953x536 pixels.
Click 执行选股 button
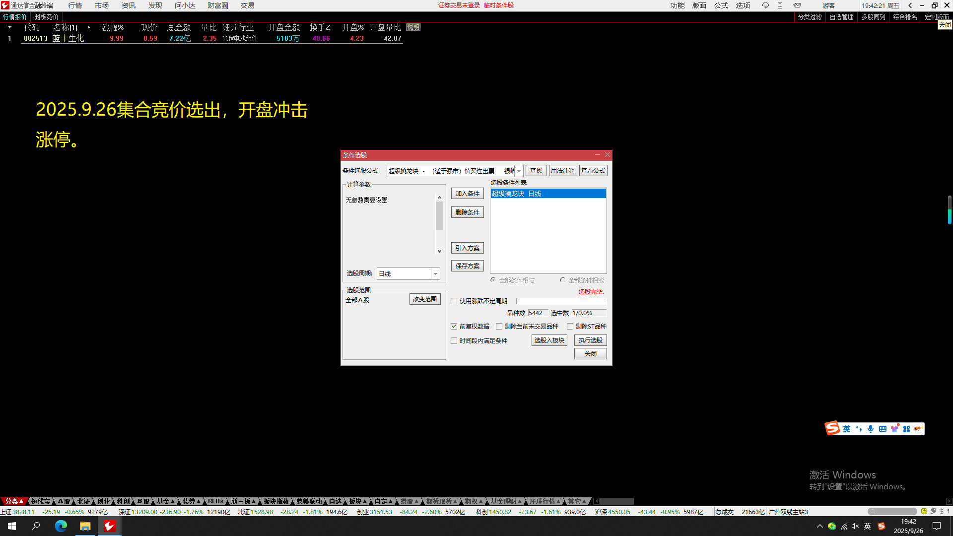point(590,340)
